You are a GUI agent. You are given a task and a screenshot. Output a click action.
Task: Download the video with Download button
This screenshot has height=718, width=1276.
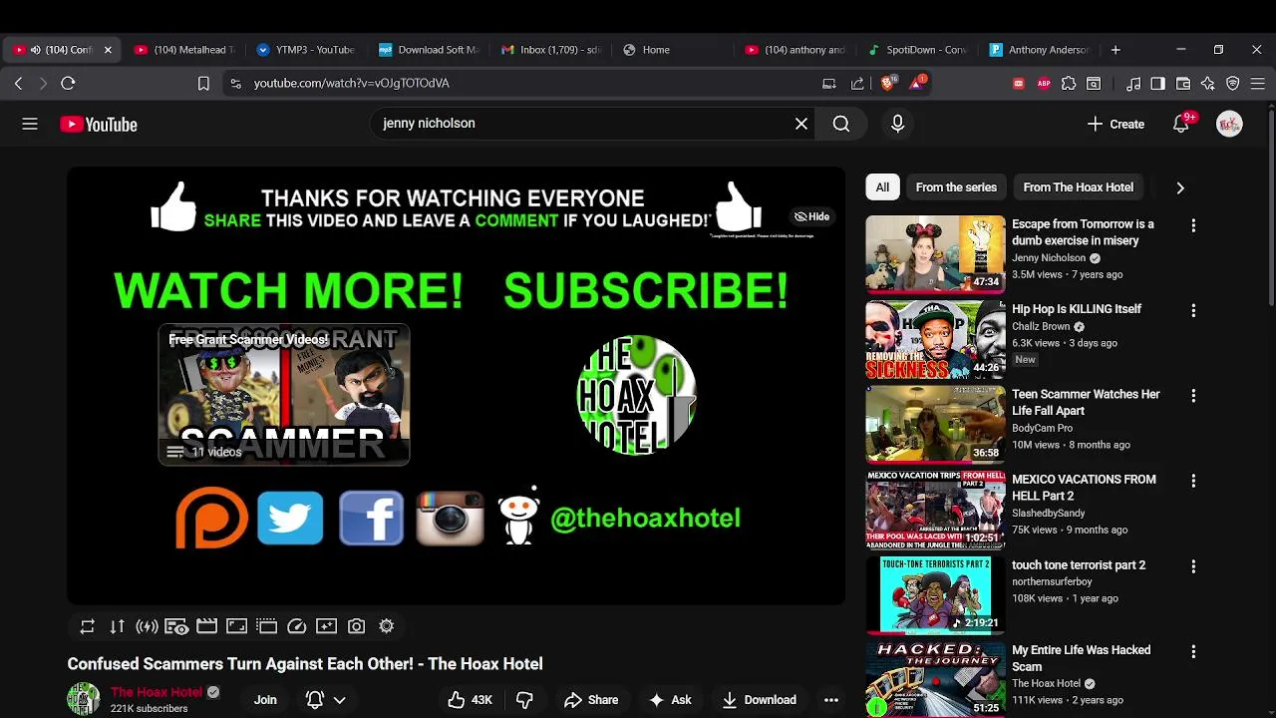(760, 700)
